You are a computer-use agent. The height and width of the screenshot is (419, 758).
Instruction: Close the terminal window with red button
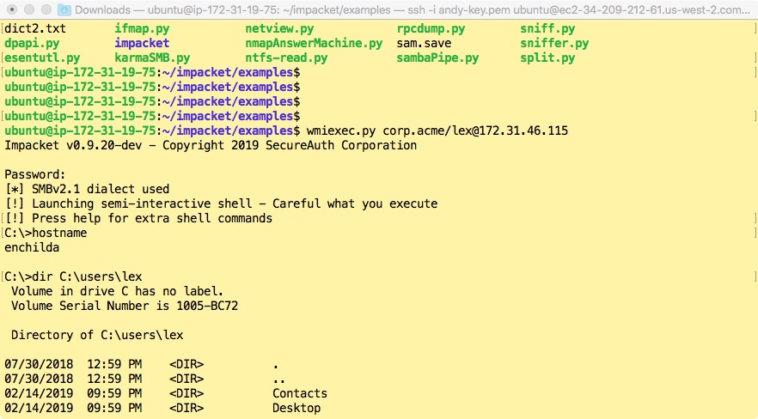pos(13,9)
